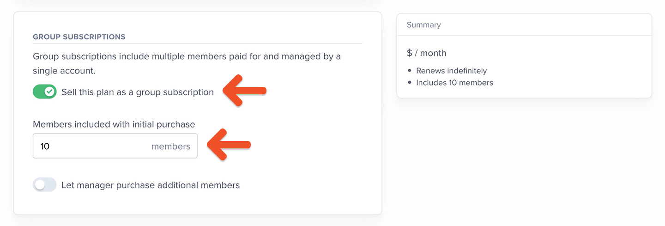The image size is (665, 226).
Task: Click the group subscriptions description paragraph
Action: click(187, 64)
